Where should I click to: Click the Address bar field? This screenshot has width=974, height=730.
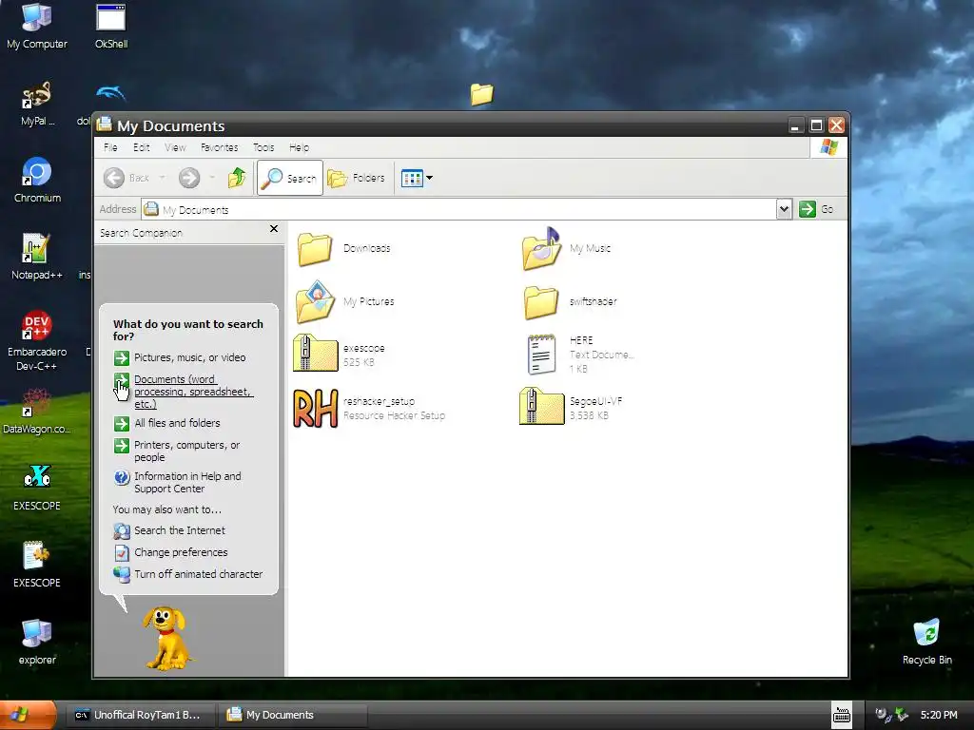click(459, 209)
